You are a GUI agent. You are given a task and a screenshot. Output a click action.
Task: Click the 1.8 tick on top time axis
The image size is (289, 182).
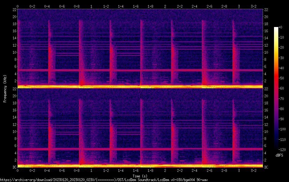coord(150,6)
